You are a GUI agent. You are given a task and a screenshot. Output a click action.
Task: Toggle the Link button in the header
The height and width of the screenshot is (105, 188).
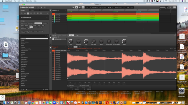(87, 7)
